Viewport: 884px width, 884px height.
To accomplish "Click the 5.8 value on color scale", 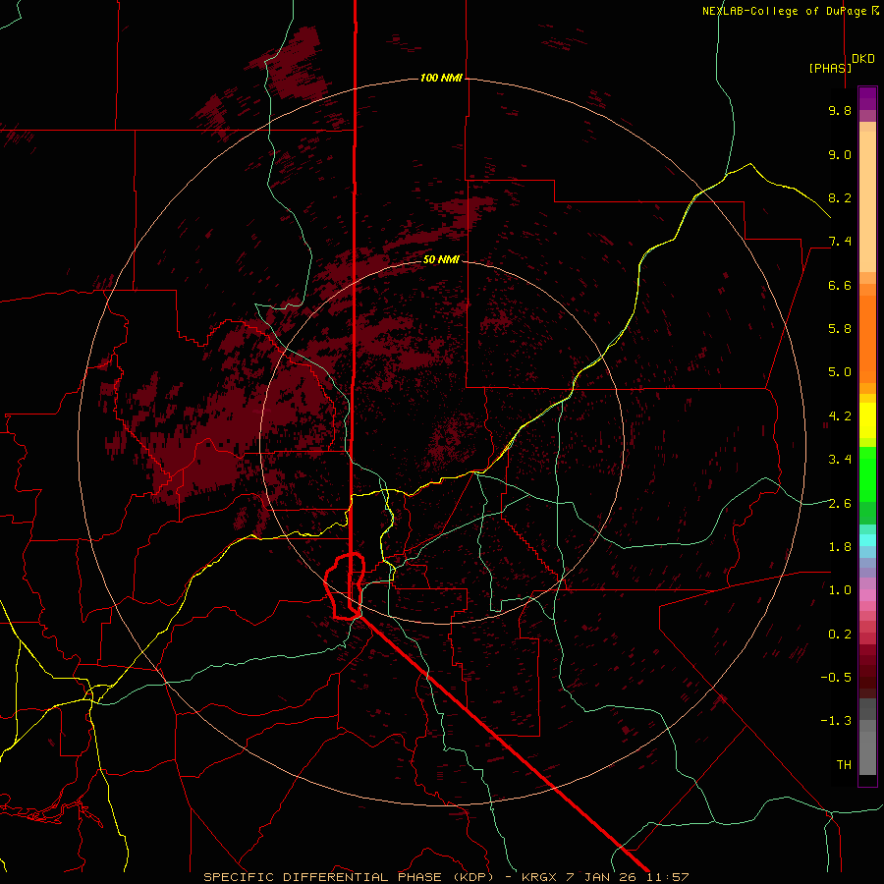I will [x=840, y=329].
